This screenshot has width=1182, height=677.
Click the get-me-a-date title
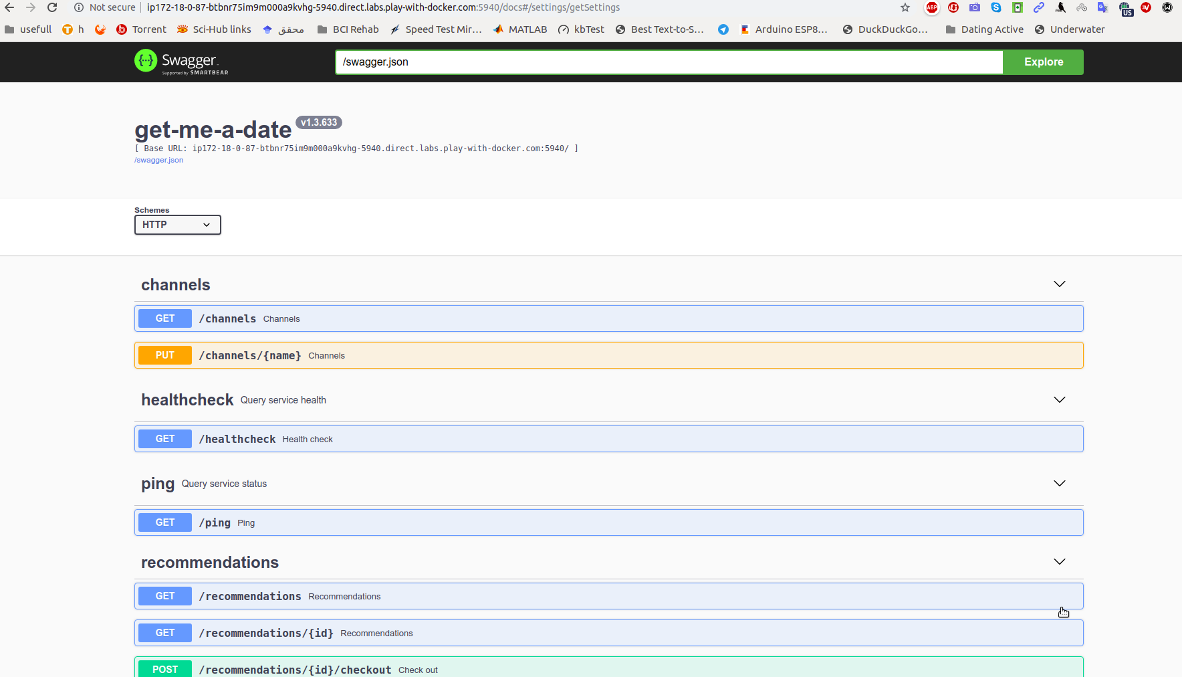tap(213, 130)
